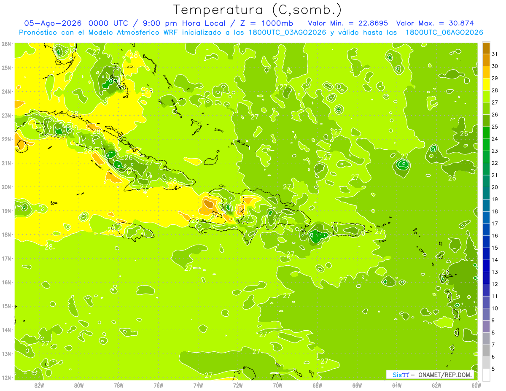Select valid-until time "1800UTC_06AGO2026"
The width and height of the screenshot is (506, 391).
(x=444, y=32)
